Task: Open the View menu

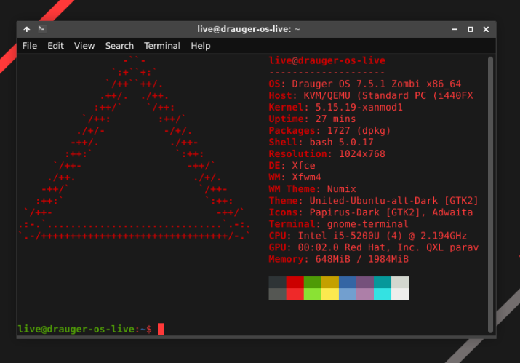Action: coord(84,46)
